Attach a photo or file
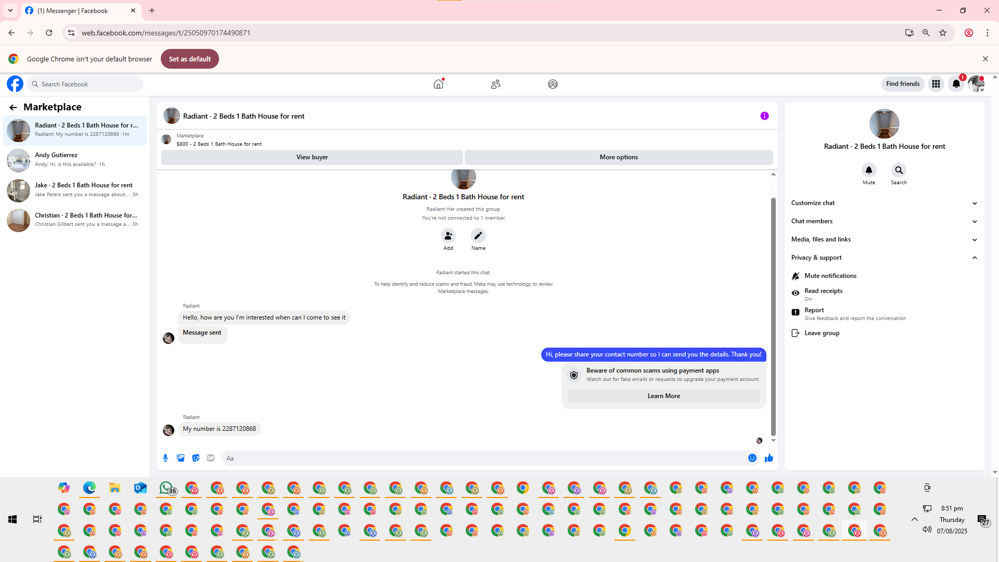999x562 pixels. point(181,458)
